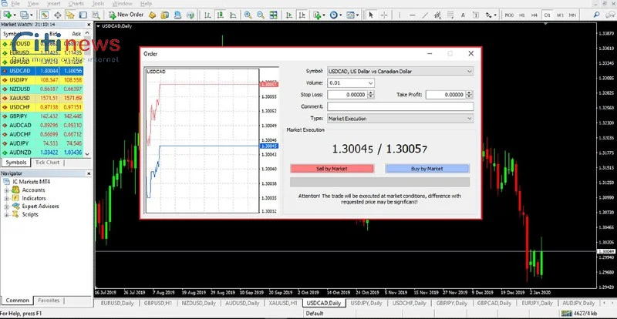The image size is (617, 319).
Task: Open the New Chart toolbar icon
Action: coord(9,15)
